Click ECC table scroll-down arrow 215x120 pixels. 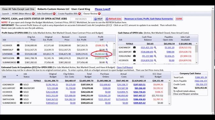click(169, 104)
